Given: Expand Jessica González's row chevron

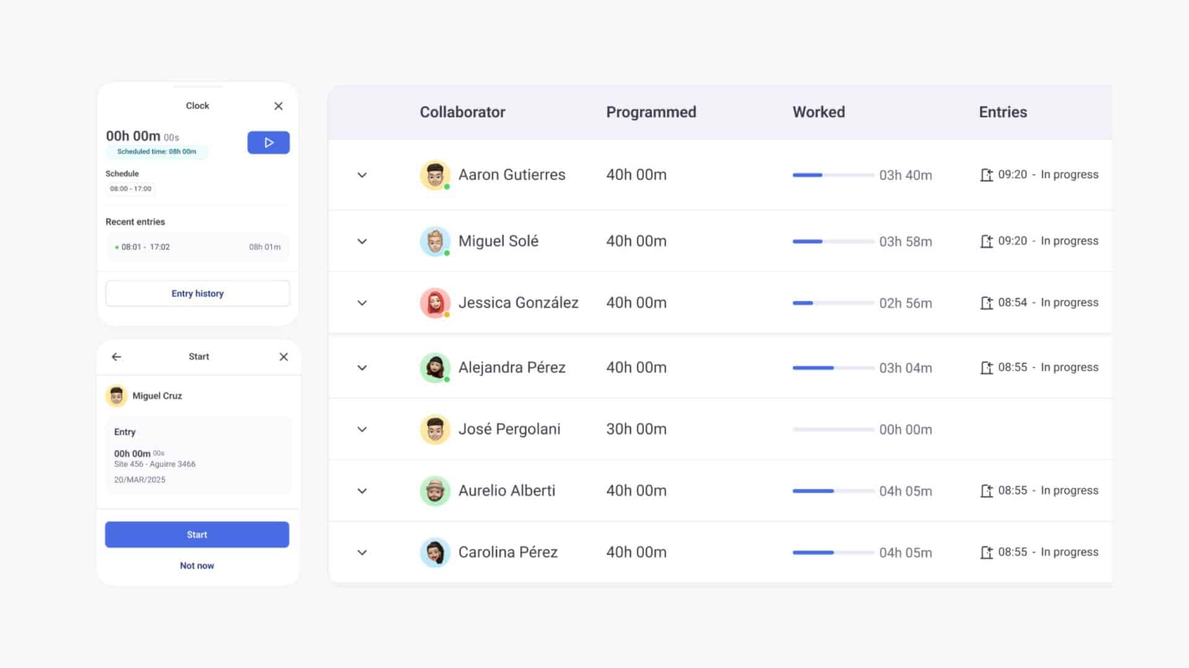Looking at the screenshot, I should [x=362, y=303].
